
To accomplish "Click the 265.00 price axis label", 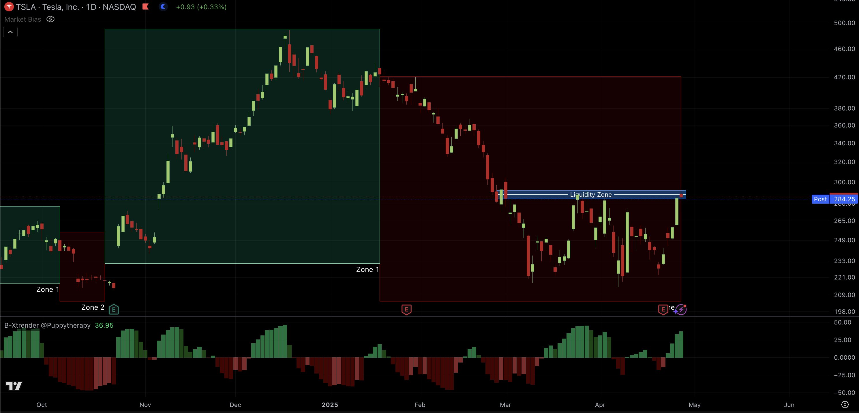I will tap(844, 221).
